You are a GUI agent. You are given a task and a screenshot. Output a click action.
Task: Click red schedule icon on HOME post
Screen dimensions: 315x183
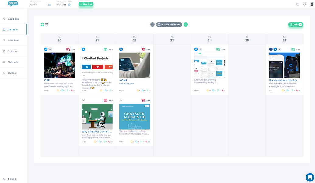coord(143,49)
